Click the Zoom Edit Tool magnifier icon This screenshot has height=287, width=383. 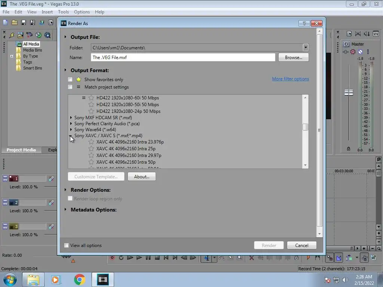(x=240, y=258)
